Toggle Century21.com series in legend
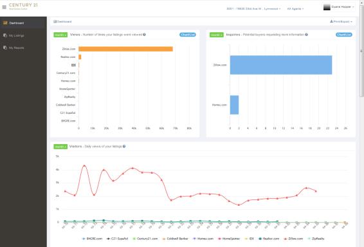 point(145,239)
